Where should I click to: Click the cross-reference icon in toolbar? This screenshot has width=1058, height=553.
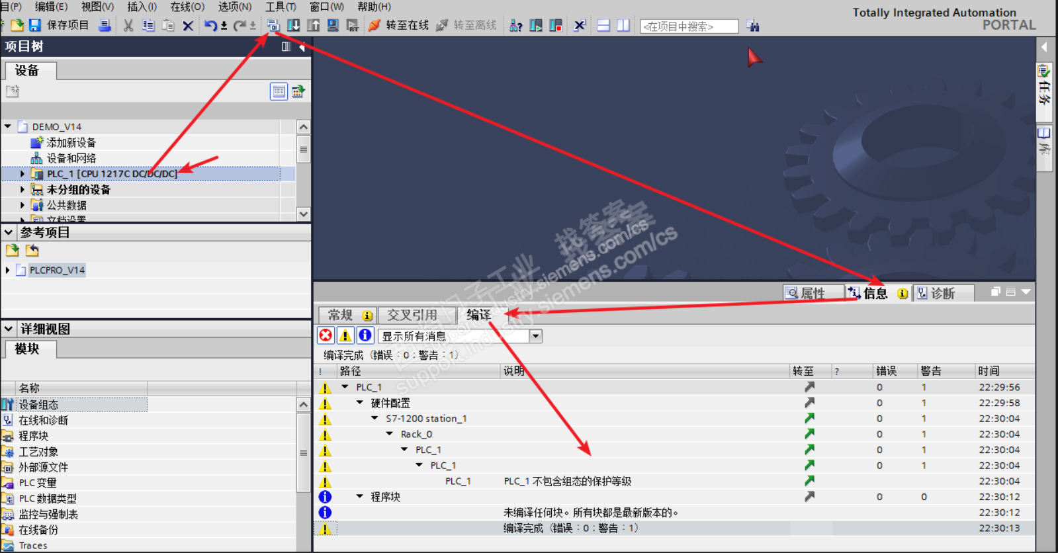pyautogui.click(x=580, y=25)
